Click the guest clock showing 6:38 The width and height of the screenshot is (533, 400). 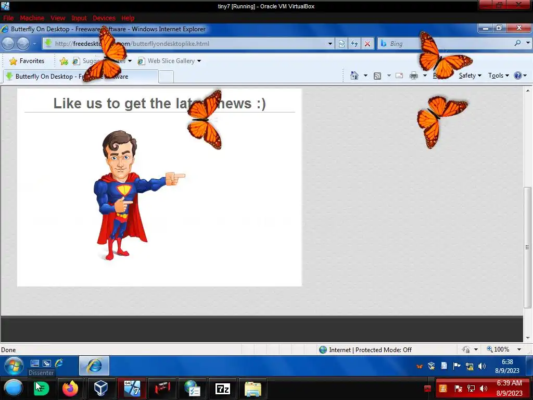507,366
